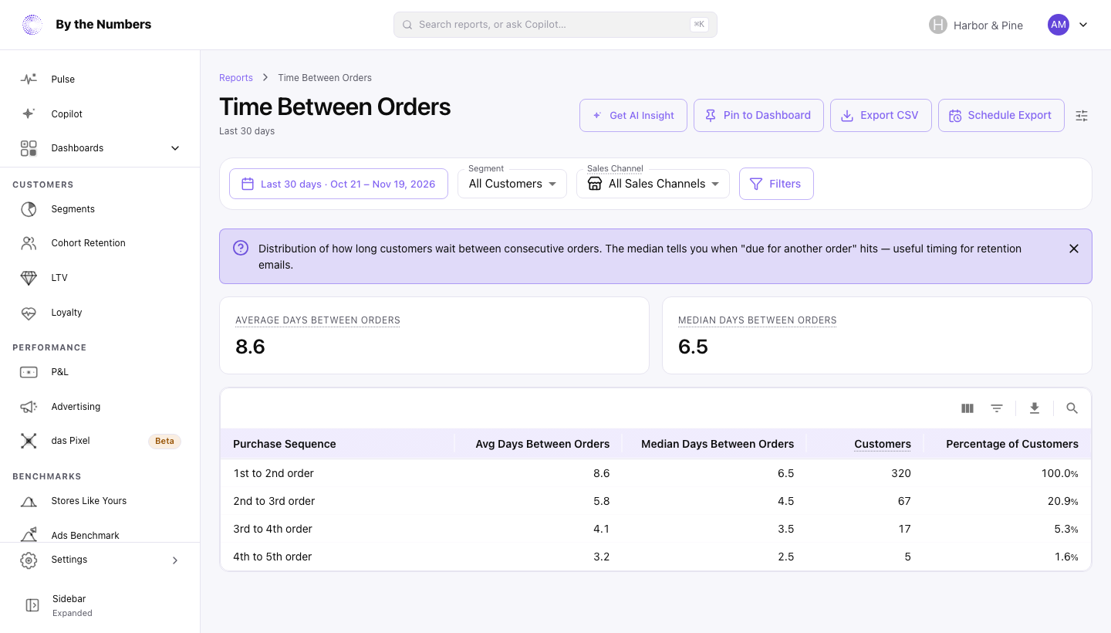Viewport: 1111px width, 633px height.
Task: Open the Segment All Customers dropdown
Action: (x=512, y=184)
